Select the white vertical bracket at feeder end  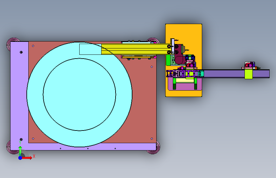(173, 46)
